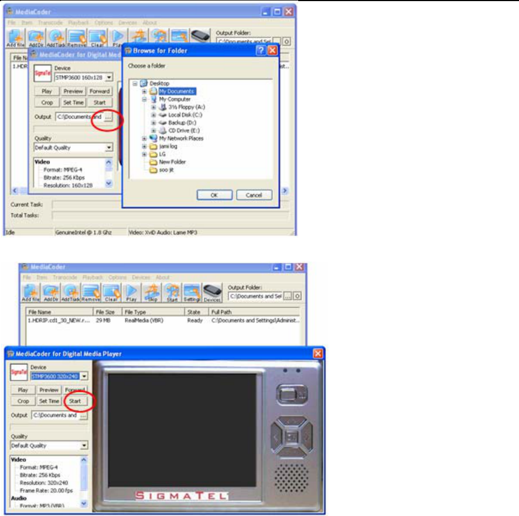
Task: Click 1.HDRIP.cd1_30_NEW file row name
Action: click(x=59, y=320)
